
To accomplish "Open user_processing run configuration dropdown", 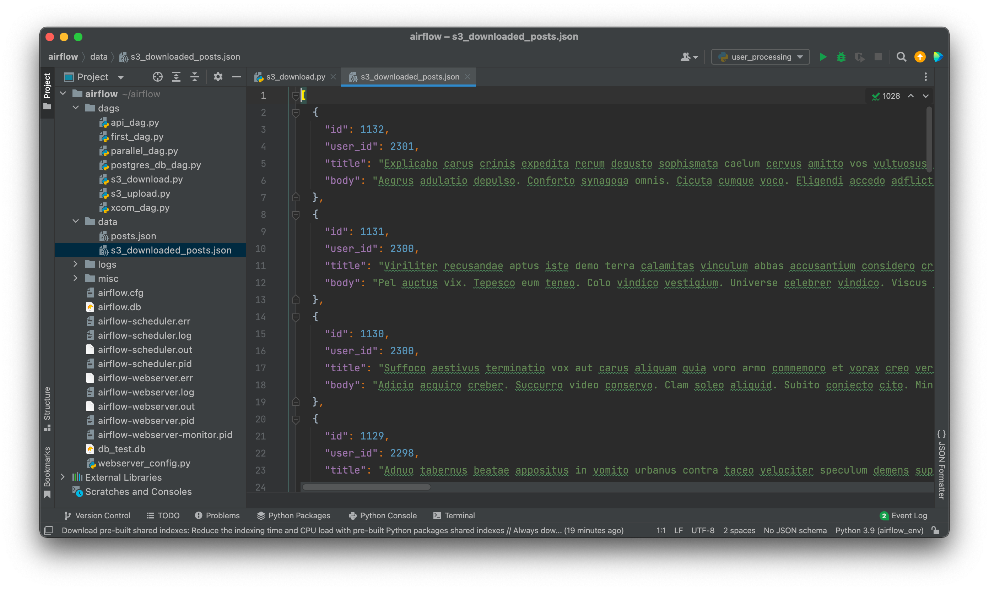I will tap(761, 57).
